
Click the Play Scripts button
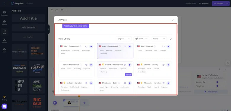(211, 92)
